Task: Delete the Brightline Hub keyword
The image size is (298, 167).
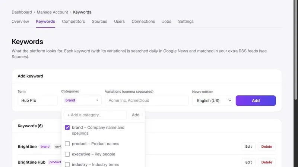Action: [x=267, y=162]
